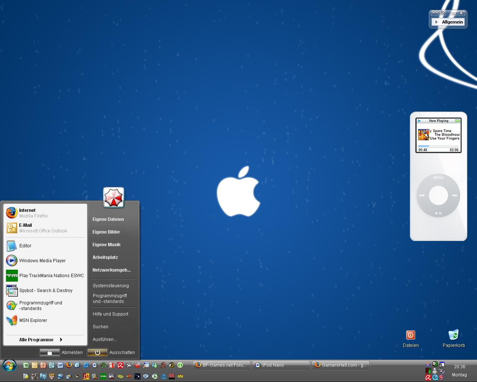This screenshot has height=382, width=477.
Task: Open the Dateien desktop icon
Action: (x=411, y=339)
